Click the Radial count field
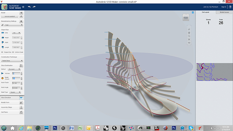The image size is (233, 131). click(16, 78)
